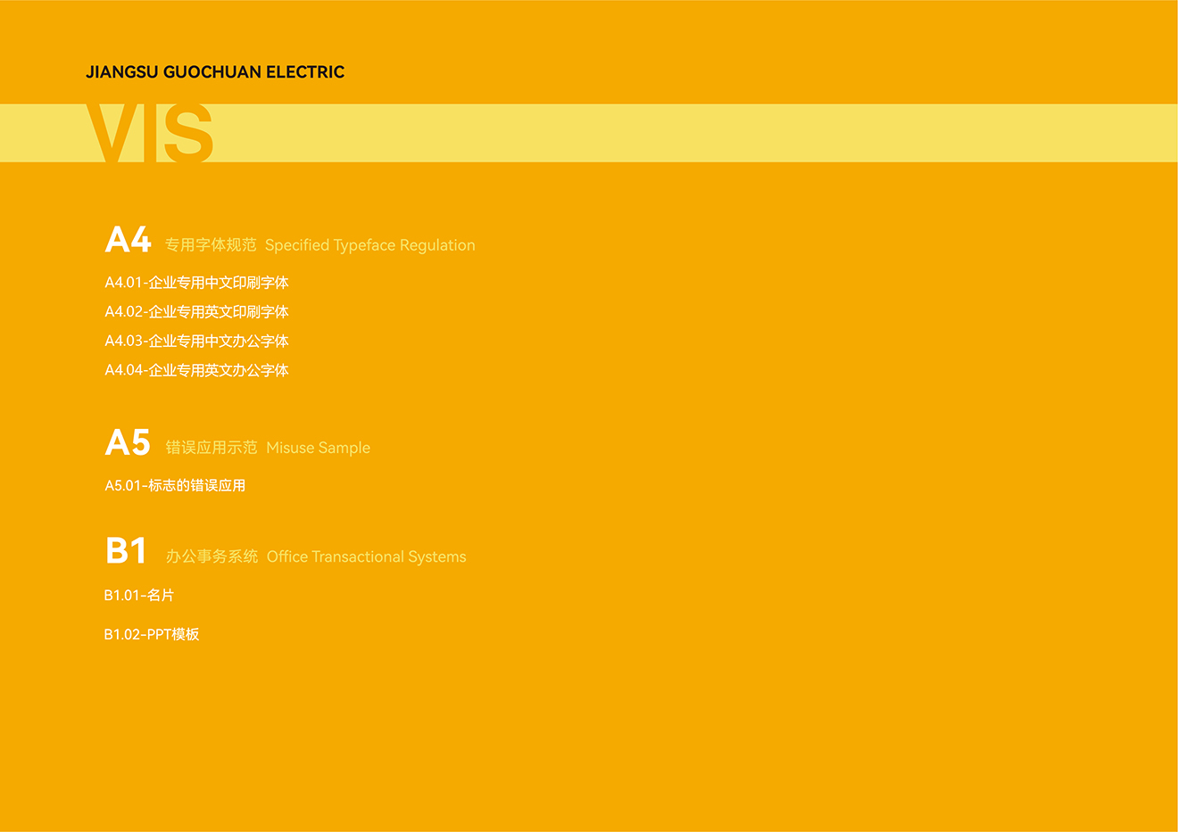Viewport: 1178px width, 832px height.
Task: Click the 专用字体规范 section heading
Action: (x=211, y=244)
